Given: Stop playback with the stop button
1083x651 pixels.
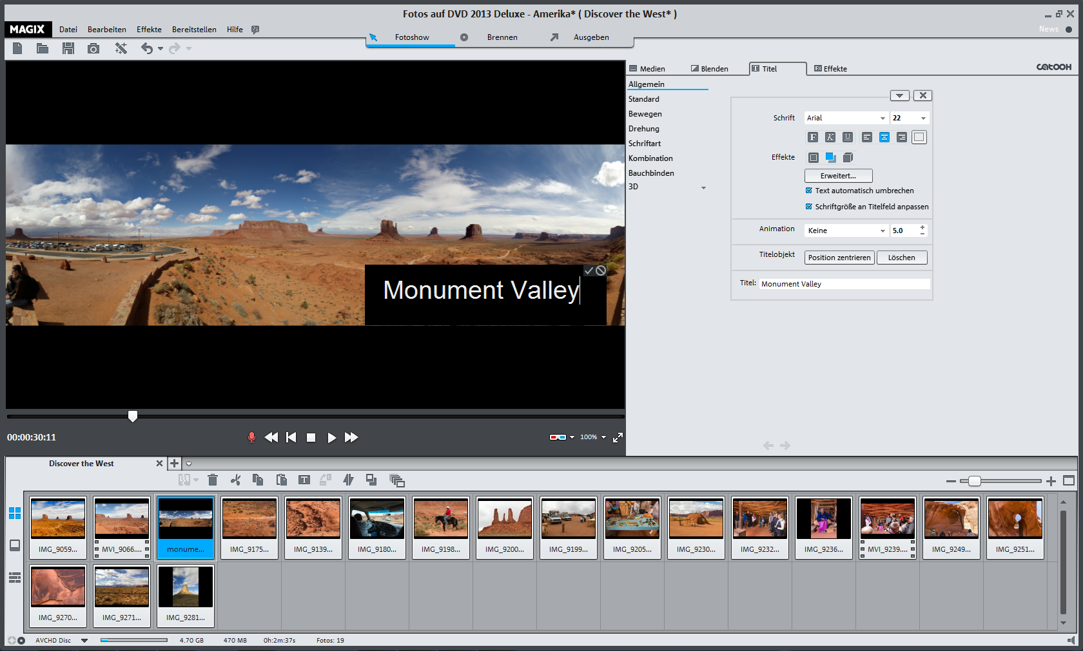Looking at the screenshot, I should point(311,437).
